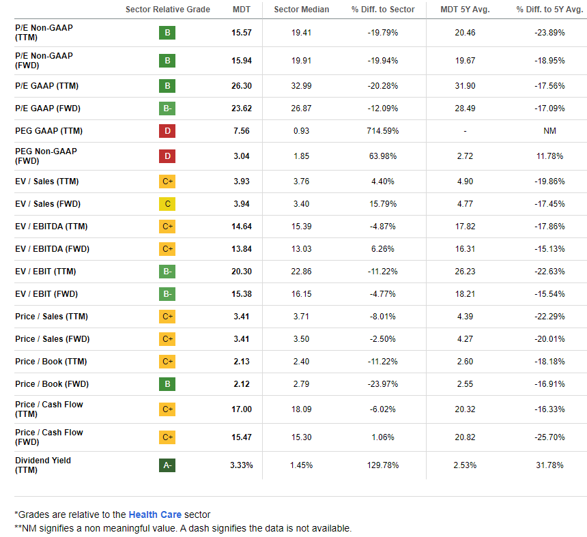Viewport: 587px width, 537px height.
Task: Click the C+ grade badge for Price / Book (TTM)
Action: pyautogui.click(x=167, y=362)
